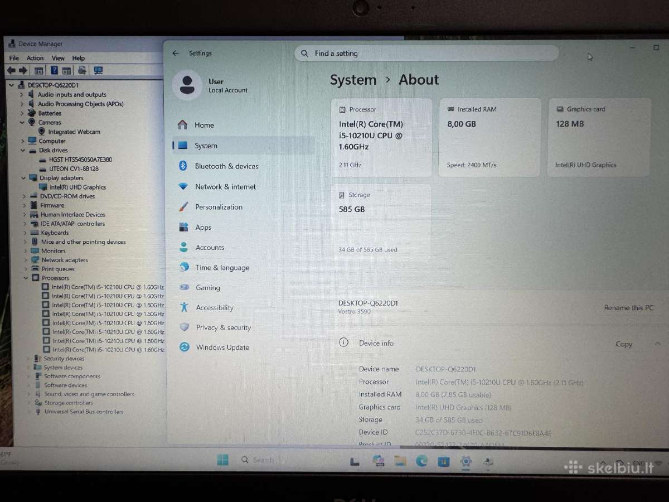This screenshot has height=502, width=669.
Task: Open the Action menu in Device Manager
Action: [x=35, y=58]
